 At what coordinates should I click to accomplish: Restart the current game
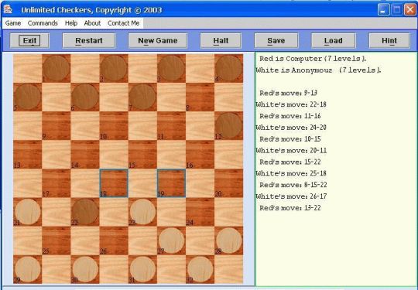89,41
